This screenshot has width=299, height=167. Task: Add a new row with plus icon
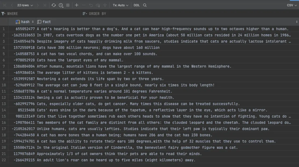(x=77, y=5)
